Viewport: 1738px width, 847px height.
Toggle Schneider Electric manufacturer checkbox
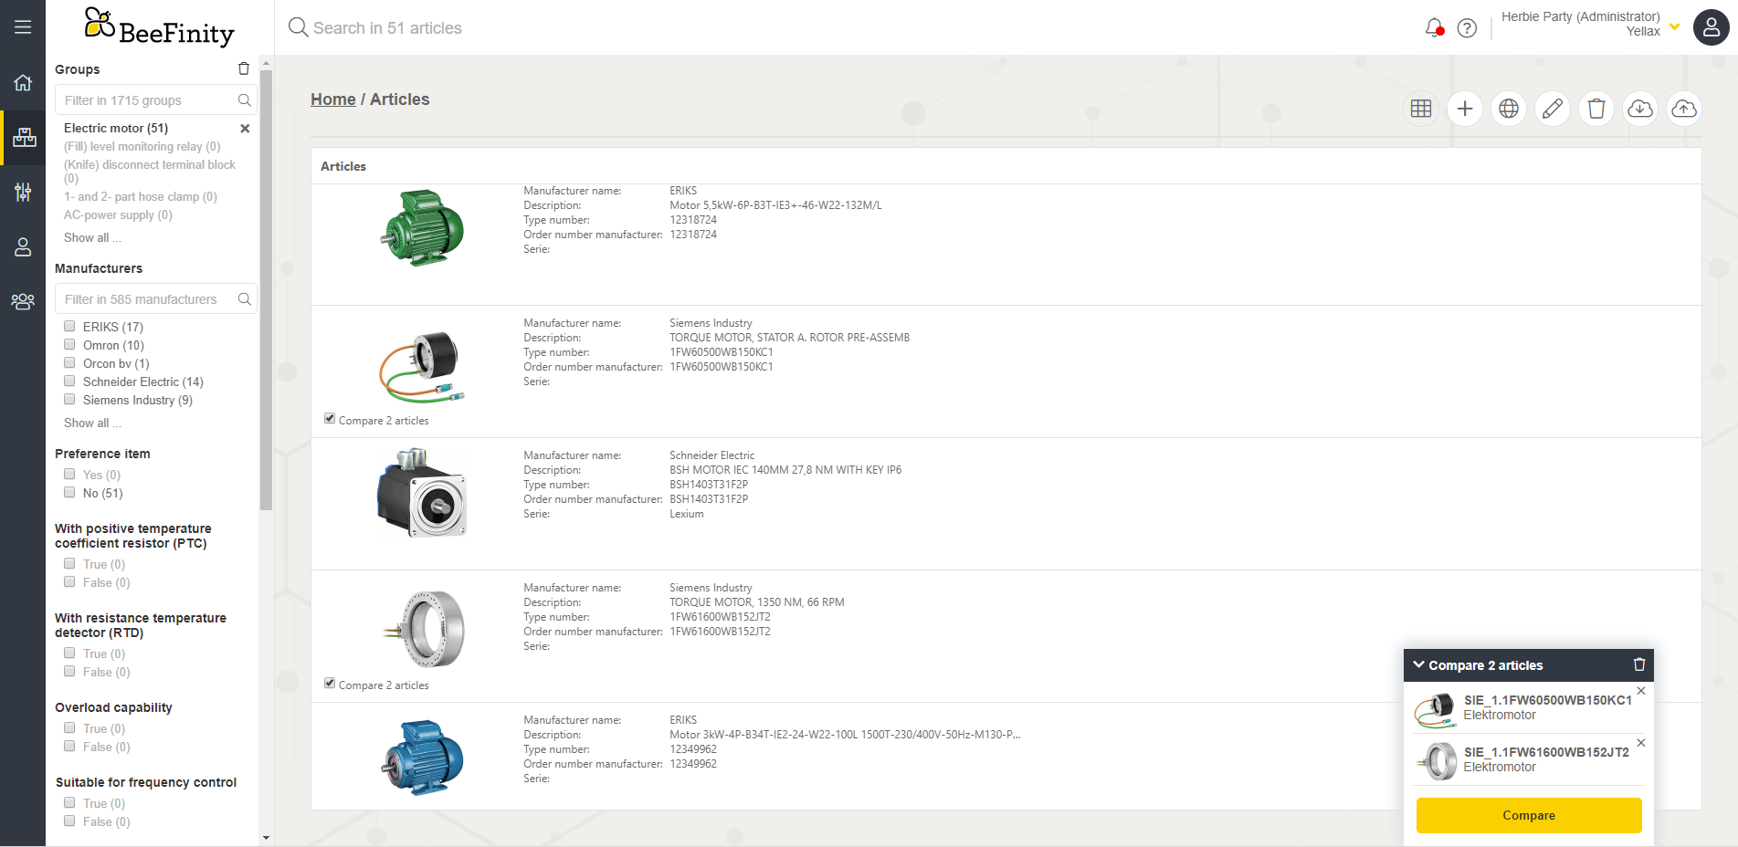pos(69,381)
